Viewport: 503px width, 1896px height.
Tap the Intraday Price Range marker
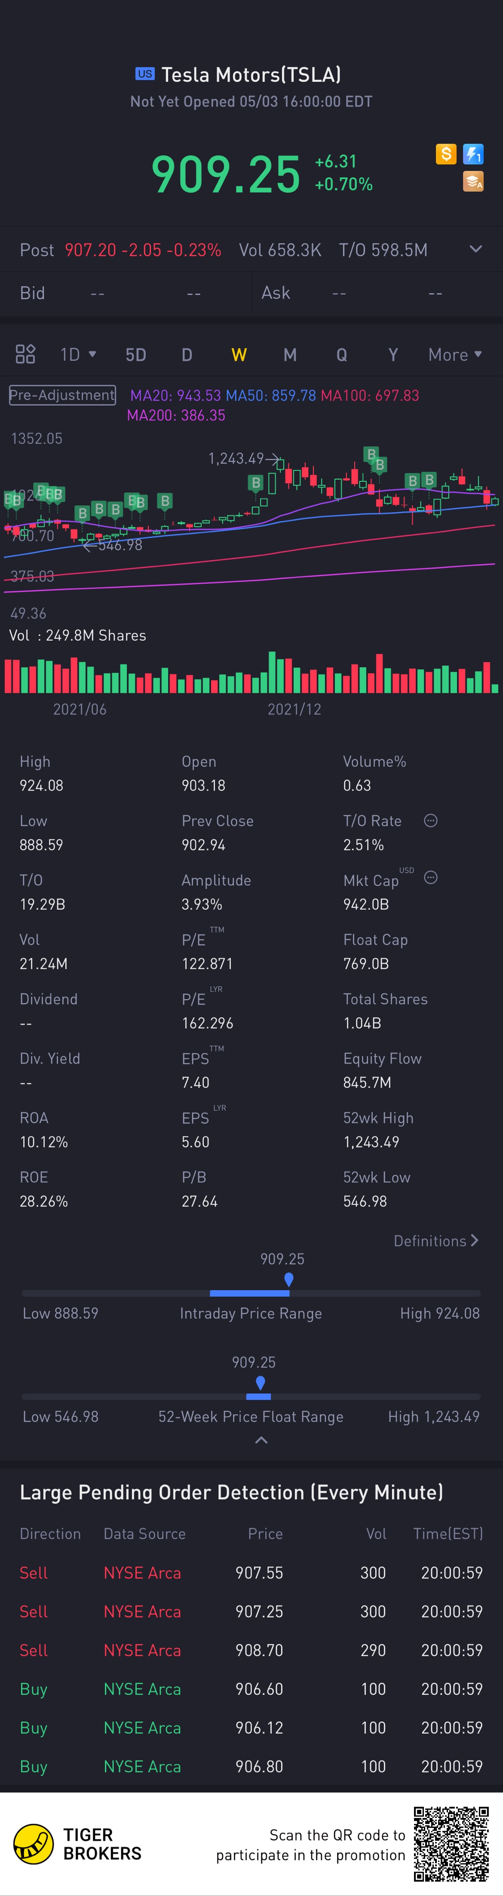pos(289,1280)
